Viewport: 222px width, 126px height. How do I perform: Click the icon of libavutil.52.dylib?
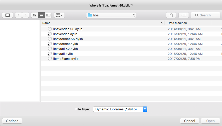pyautogui.click(x=50, y=49)
